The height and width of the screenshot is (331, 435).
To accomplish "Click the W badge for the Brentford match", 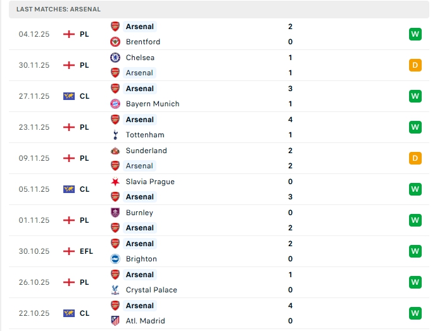I will click(415, 34).
